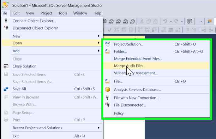
Task: Click the Redo arrow icon
Action: pos(176,21)
